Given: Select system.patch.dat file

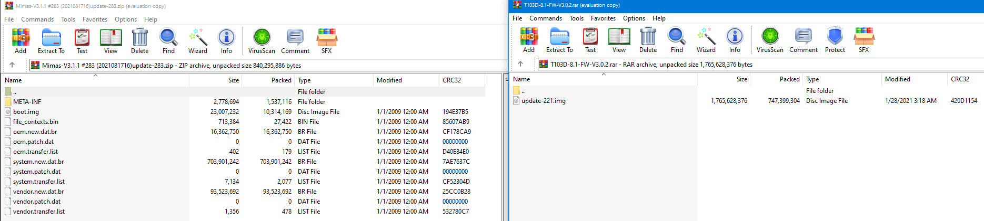Looking at the screenshot, I should tap(37, 172).
